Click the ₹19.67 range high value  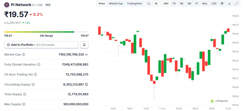(85, 36)
